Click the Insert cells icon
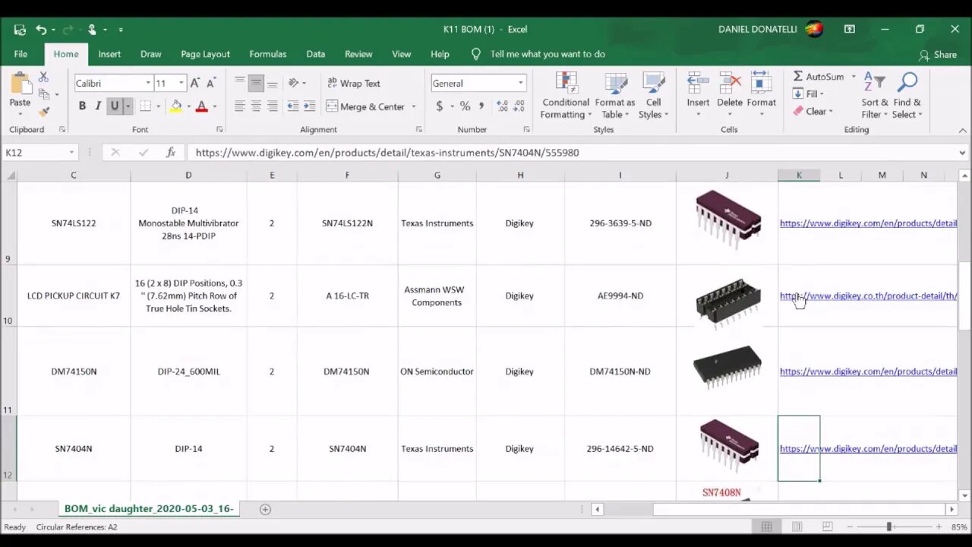This screenshot has height=547, width=972. click(698, 84)
